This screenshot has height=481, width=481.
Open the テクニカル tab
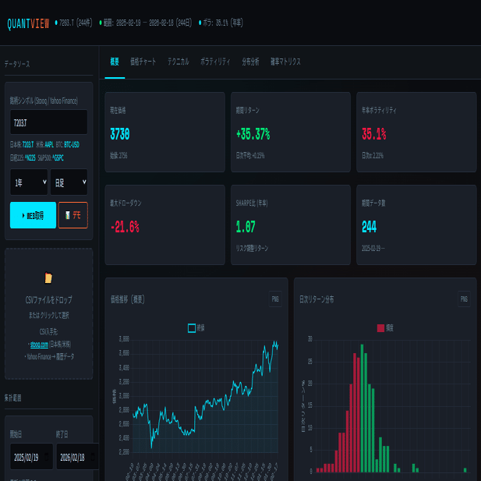179,62
